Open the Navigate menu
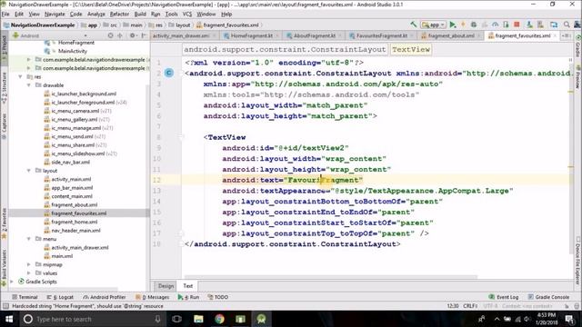This screenshot has width=582, height=327. coord(55,15)
